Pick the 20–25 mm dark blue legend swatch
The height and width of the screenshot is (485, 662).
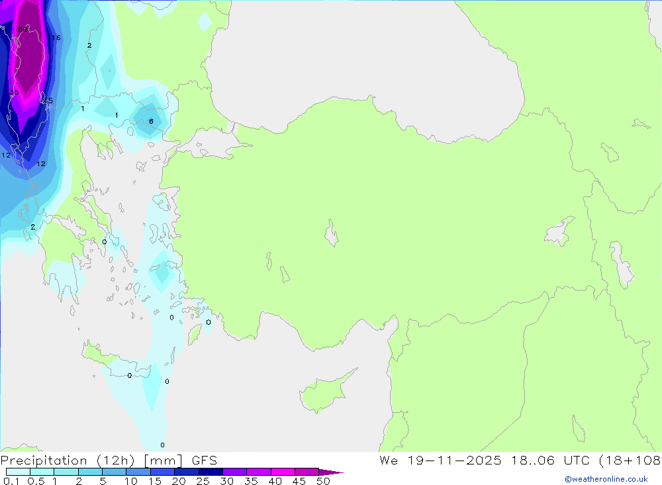pos(186,472)
